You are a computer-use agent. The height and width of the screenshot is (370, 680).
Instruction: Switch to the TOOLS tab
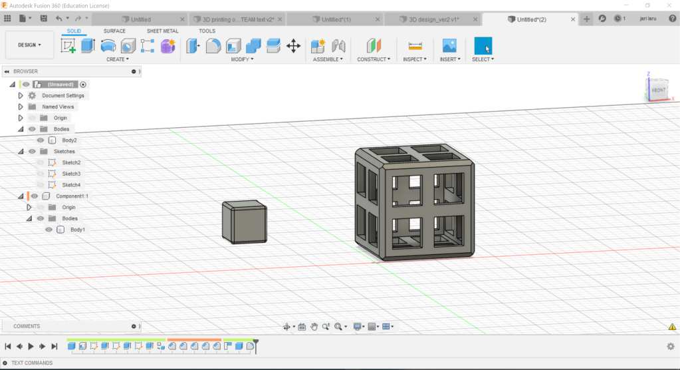tap(207, 31)
